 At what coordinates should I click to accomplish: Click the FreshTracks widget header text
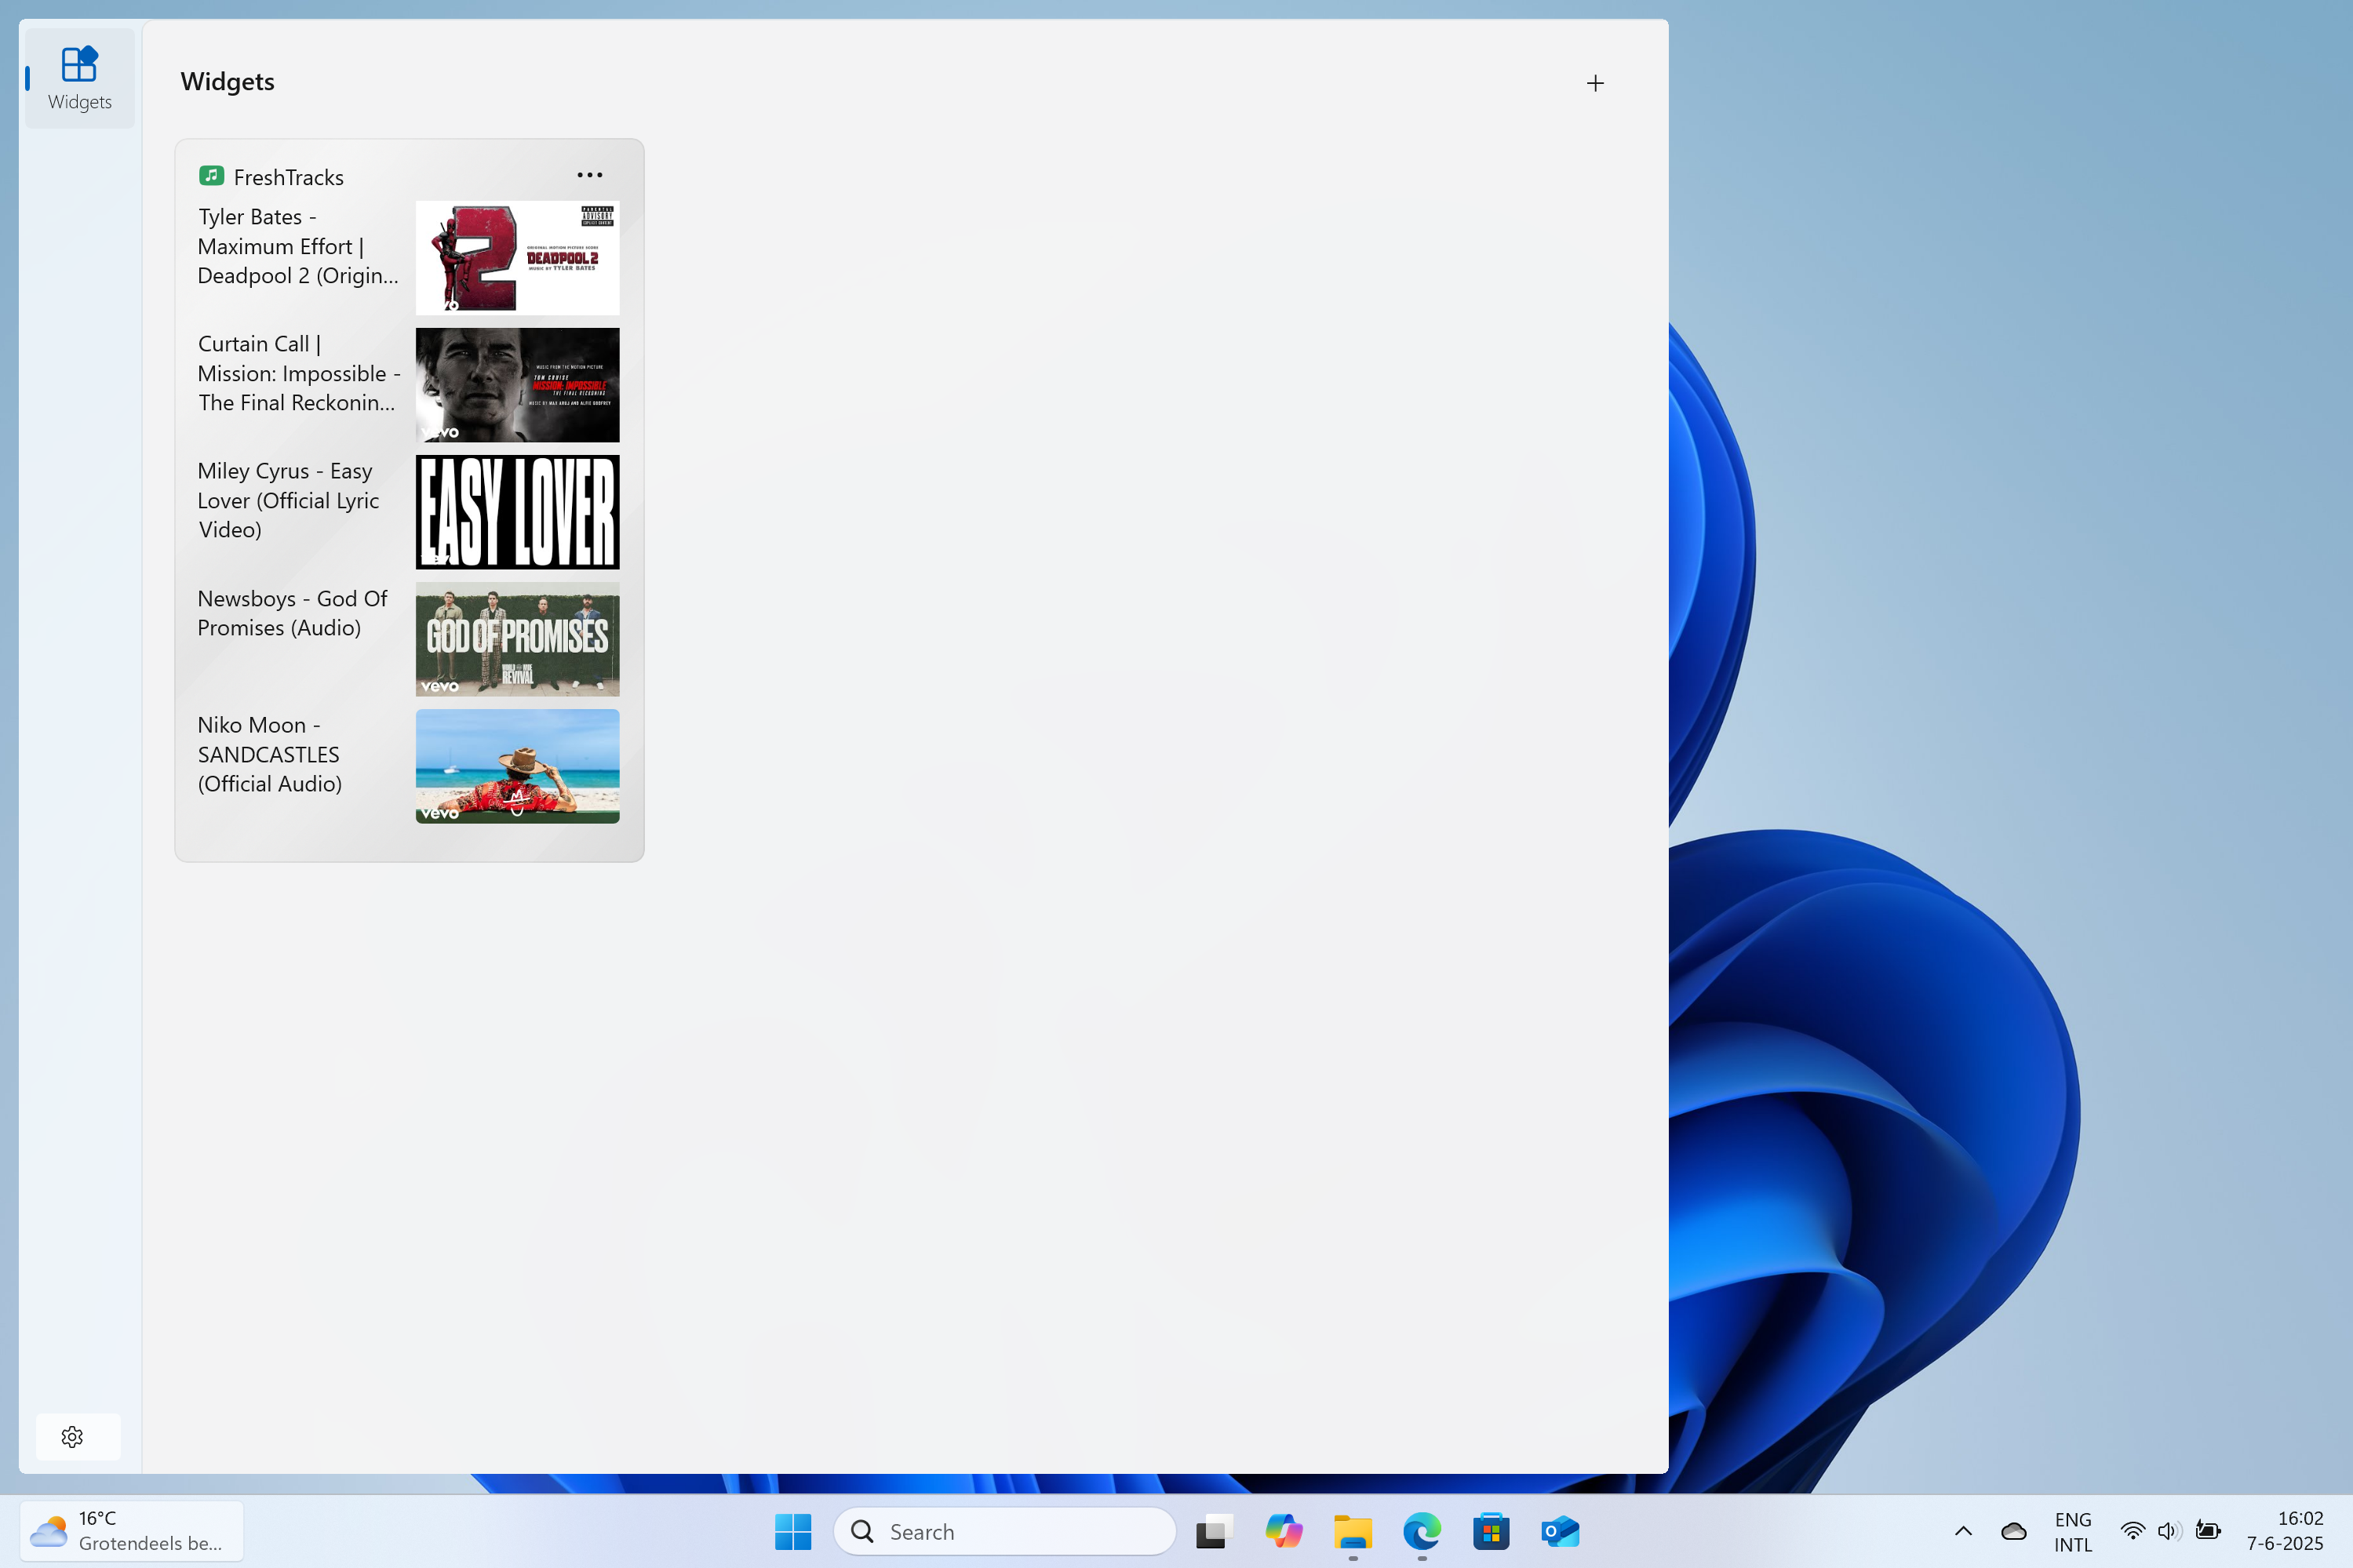coord(288,177)
